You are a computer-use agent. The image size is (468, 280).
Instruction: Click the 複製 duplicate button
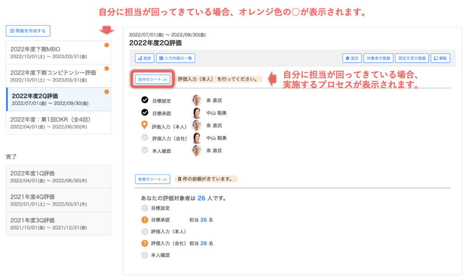(x=441, y=58)
